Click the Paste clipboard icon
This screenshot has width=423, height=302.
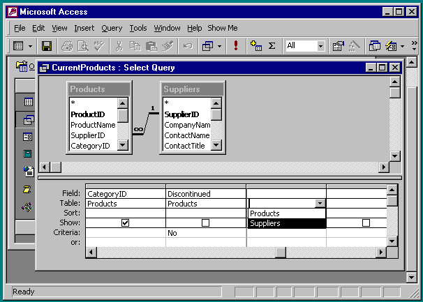tap(151, 46)
